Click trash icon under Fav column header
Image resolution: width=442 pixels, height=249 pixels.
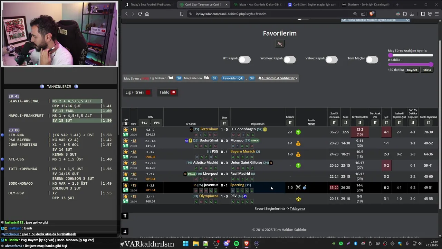[126, 123]
